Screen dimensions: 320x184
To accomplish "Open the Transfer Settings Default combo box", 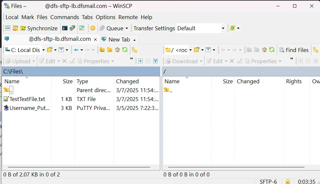I will [201, 28].
